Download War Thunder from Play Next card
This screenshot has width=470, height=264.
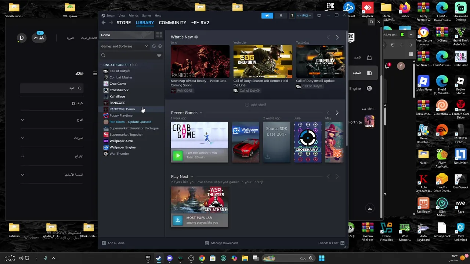click(x=178, y=220)
